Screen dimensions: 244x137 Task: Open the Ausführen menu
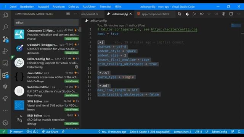pos(89,7)
